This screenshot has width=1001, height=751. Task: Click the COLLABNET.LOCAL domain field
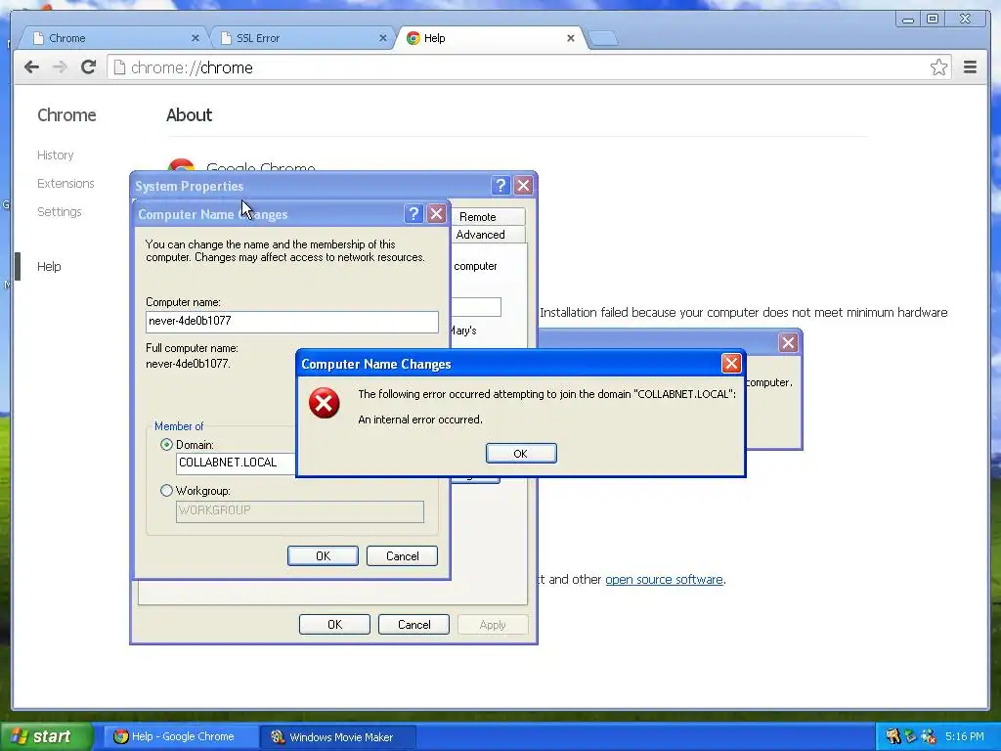pos(237,463)
